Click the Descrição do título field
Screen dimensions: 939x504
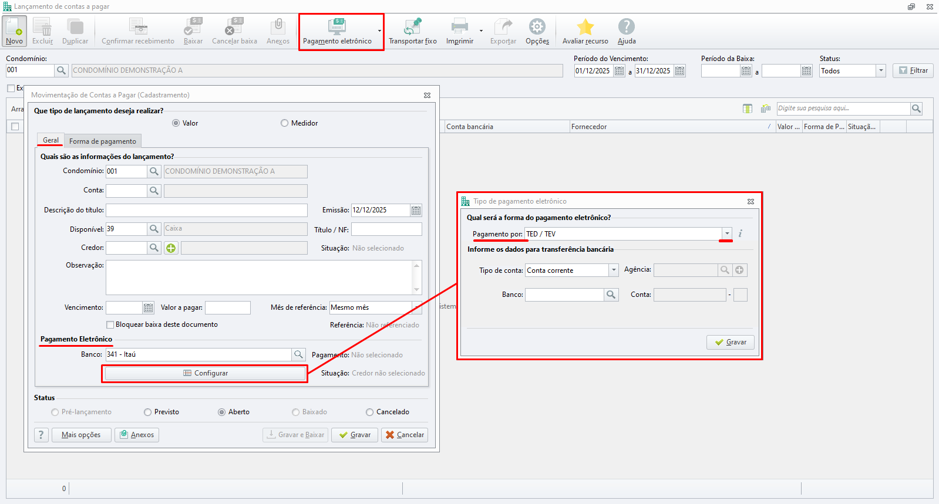206,210
